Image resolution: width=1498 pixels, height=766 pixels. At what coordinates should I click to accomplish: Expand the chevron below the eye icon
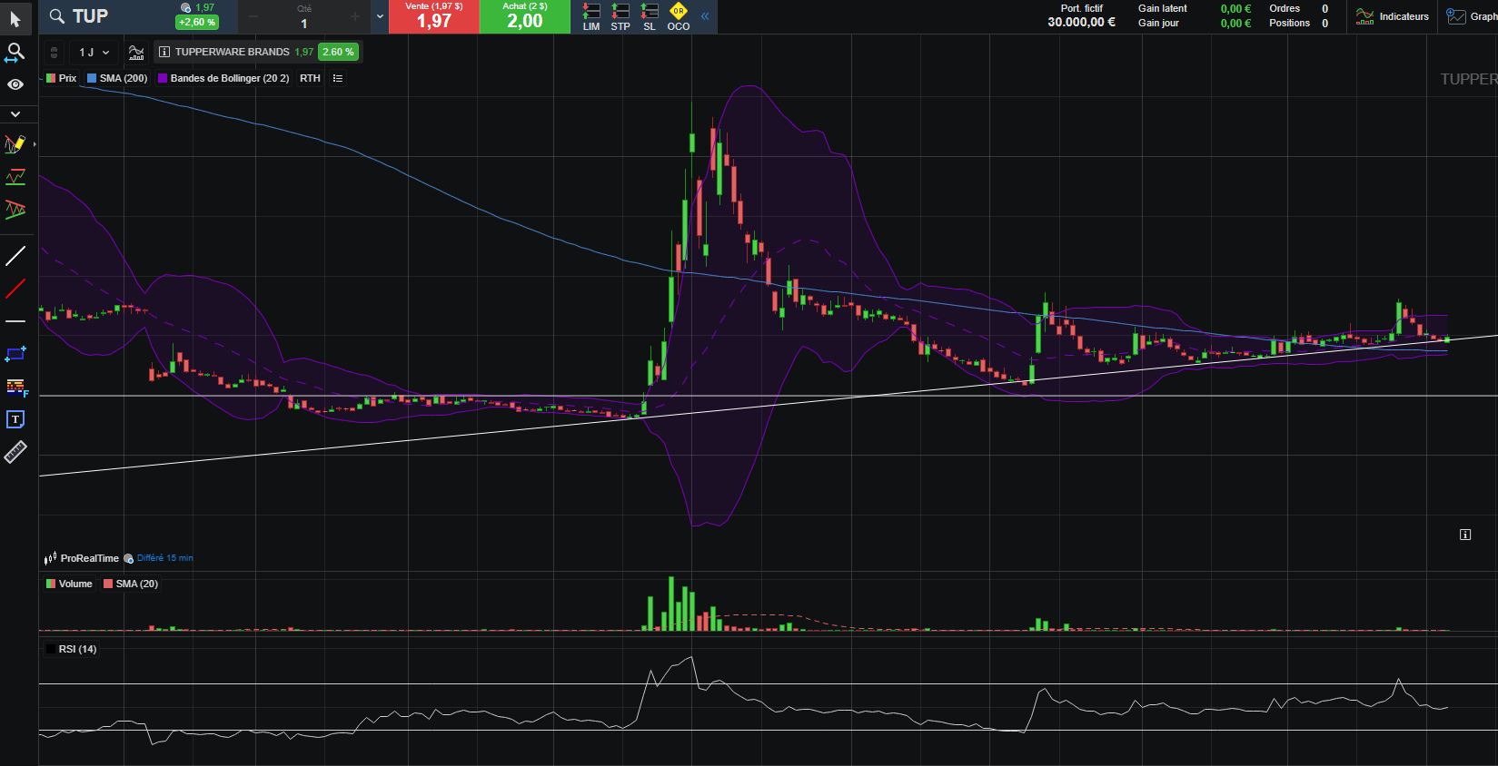click(x=15, y=114)
